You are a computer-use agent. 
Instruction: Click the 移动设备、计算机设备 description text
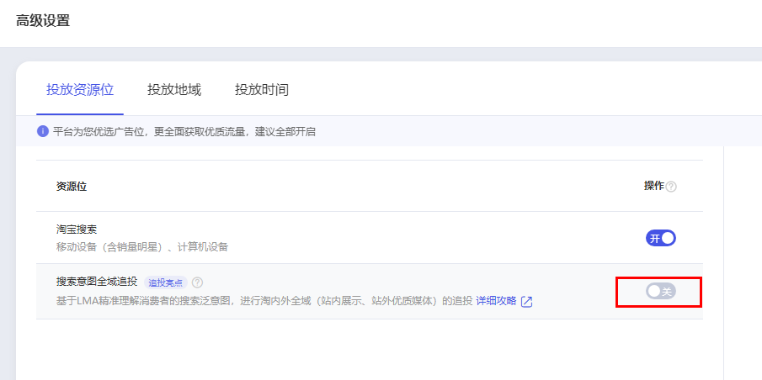pos(142,247)
